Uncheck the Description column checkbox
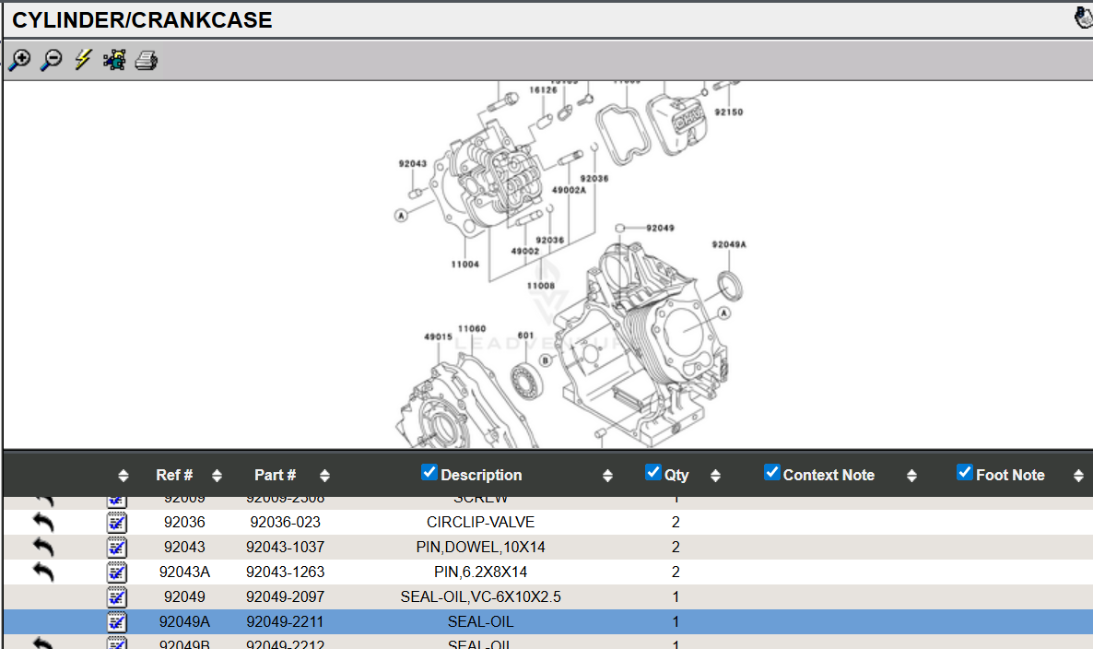The image size is (1093, 649). point(429,473)
